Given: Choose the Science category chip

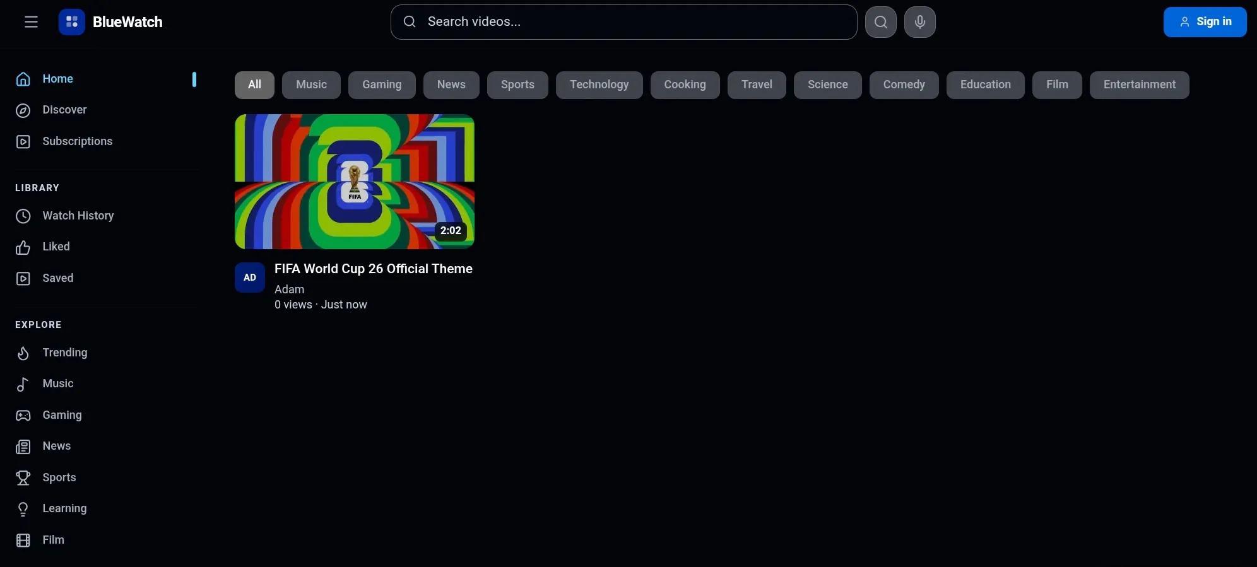Looking at the screenshot, I should click(x=828, y=85).
